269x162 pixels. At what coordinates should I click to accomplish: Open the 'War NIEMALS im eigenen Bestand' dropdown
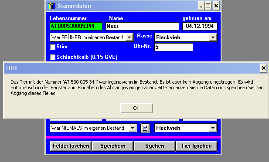pos(133,128)
